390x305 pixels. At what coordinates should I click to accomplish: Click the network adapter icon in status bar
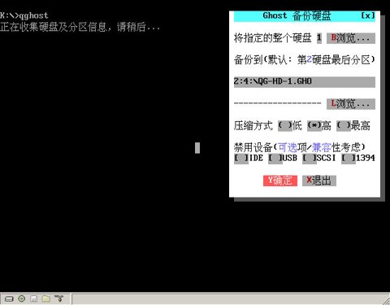point(58,298)
